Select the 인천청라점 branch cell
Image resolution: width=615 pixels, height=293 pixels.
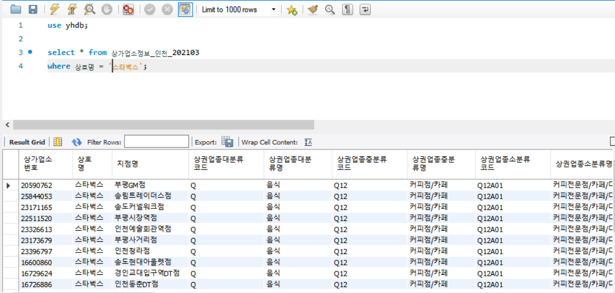coord(150,251)
